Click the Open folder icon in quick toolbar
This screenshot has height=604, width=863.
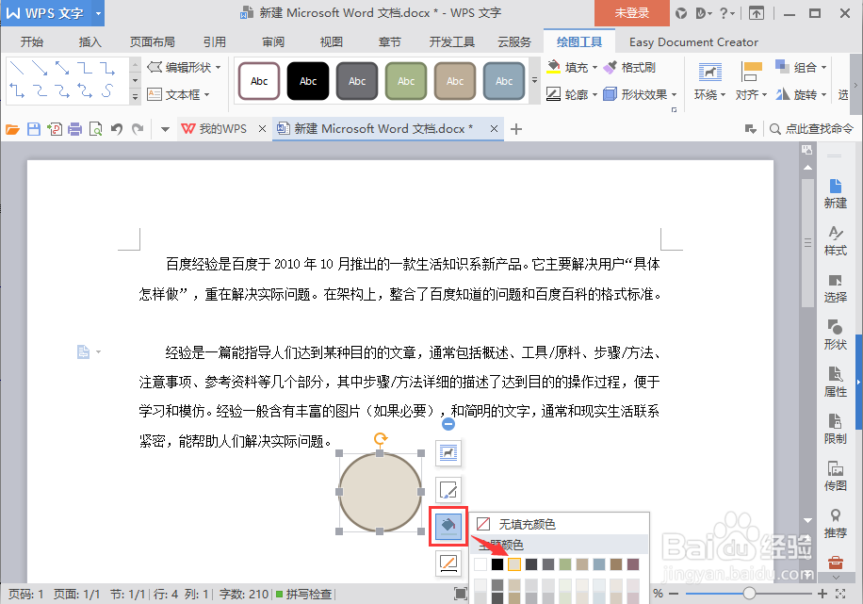coord(12,129)
